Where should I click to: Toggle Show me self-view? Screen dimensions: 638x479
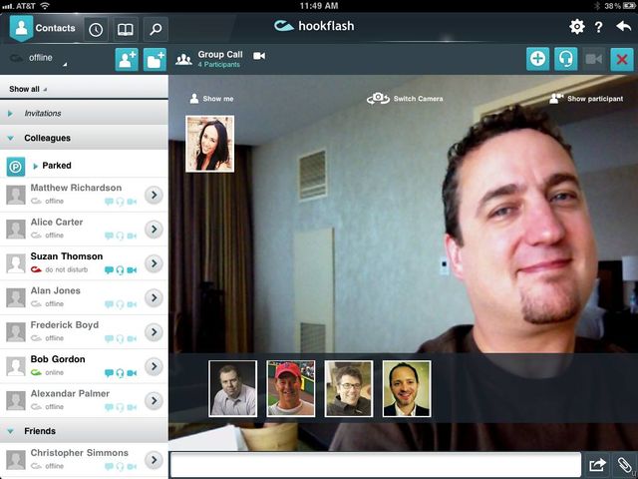(x=211, y=99)
